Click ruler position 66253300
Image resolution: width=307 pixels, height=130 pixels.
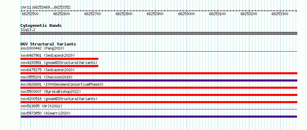[x=280, y=14]
